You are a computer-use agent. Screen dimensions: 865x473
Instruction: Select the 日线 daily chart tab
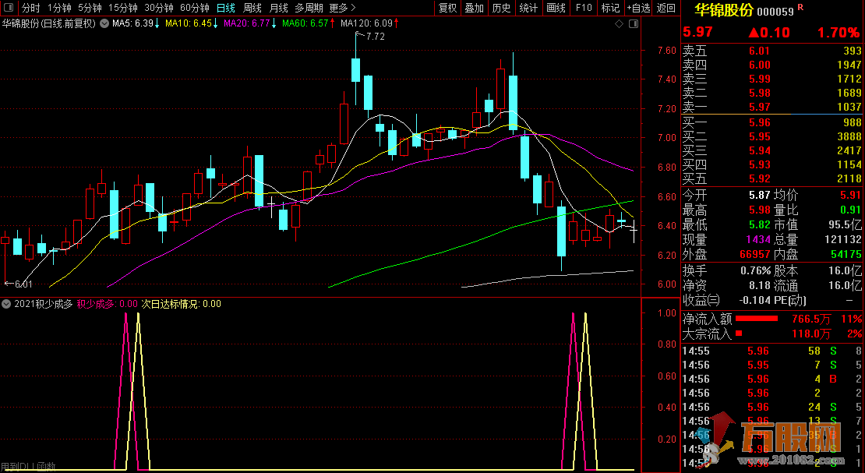(x=226, y=8)
